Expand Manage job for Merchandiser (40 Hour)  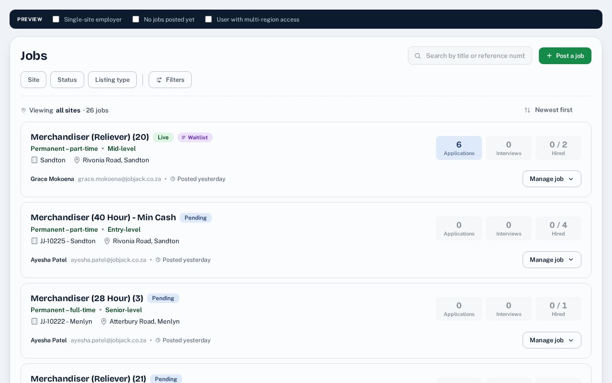(552, 259)
